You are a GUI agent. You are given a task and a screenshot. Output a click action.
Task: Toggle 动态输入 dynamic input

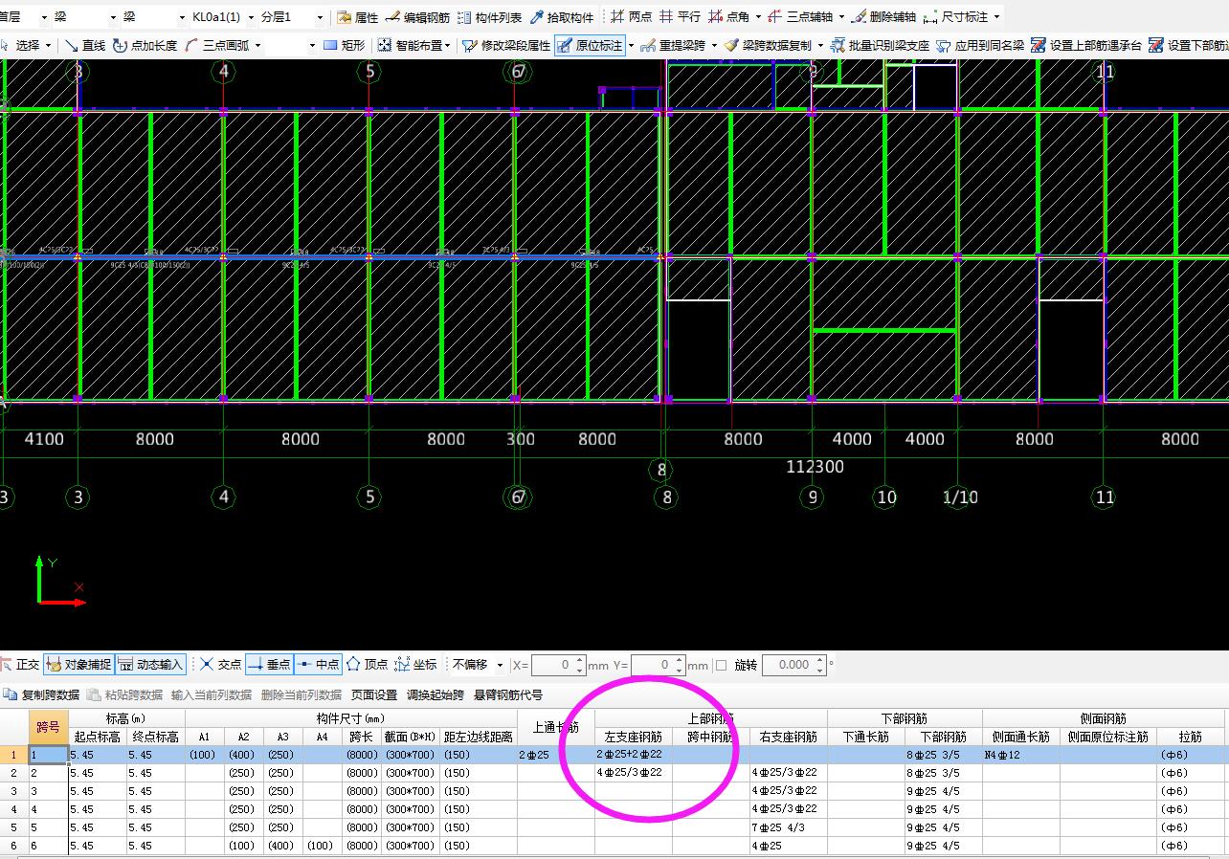pos(150,664)
